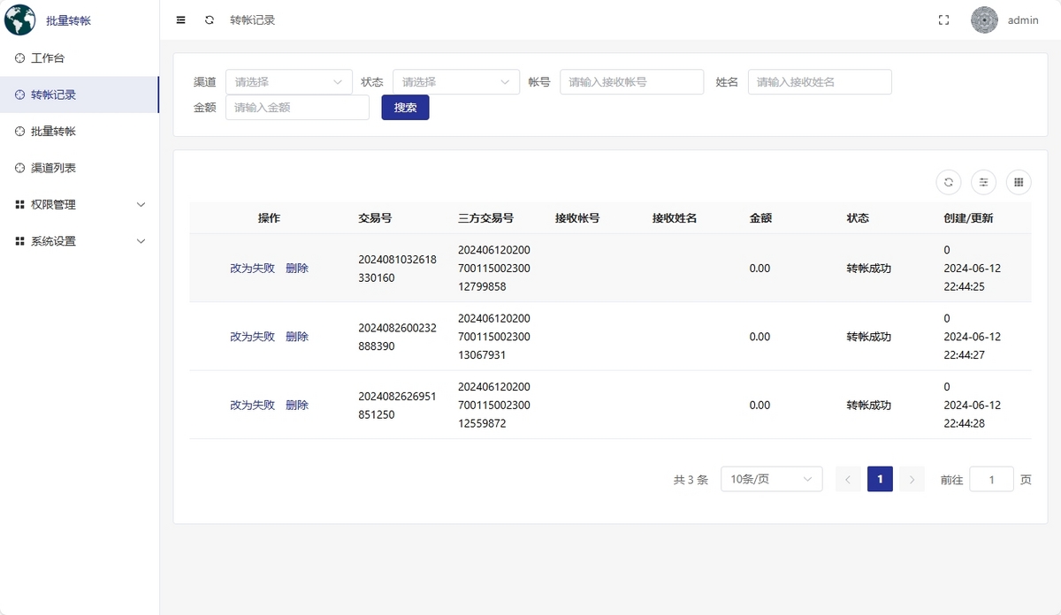
Task: Click the 三方交易号 column header
Action: 486,217
